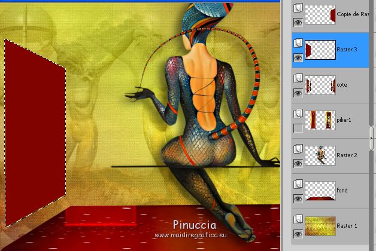The height and width of the screenshot is (251, 376).
Task: Hide the Copie de Raster layer eye
Action: [x=298, y=23]
